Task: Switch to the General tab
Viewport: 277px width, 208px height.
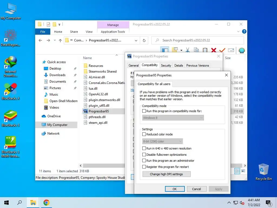Action: (x=133, y=66)
